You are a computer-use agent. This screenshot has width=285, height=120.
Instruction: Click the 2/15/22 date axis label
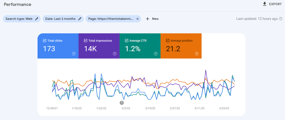click(x=150, y=108)
